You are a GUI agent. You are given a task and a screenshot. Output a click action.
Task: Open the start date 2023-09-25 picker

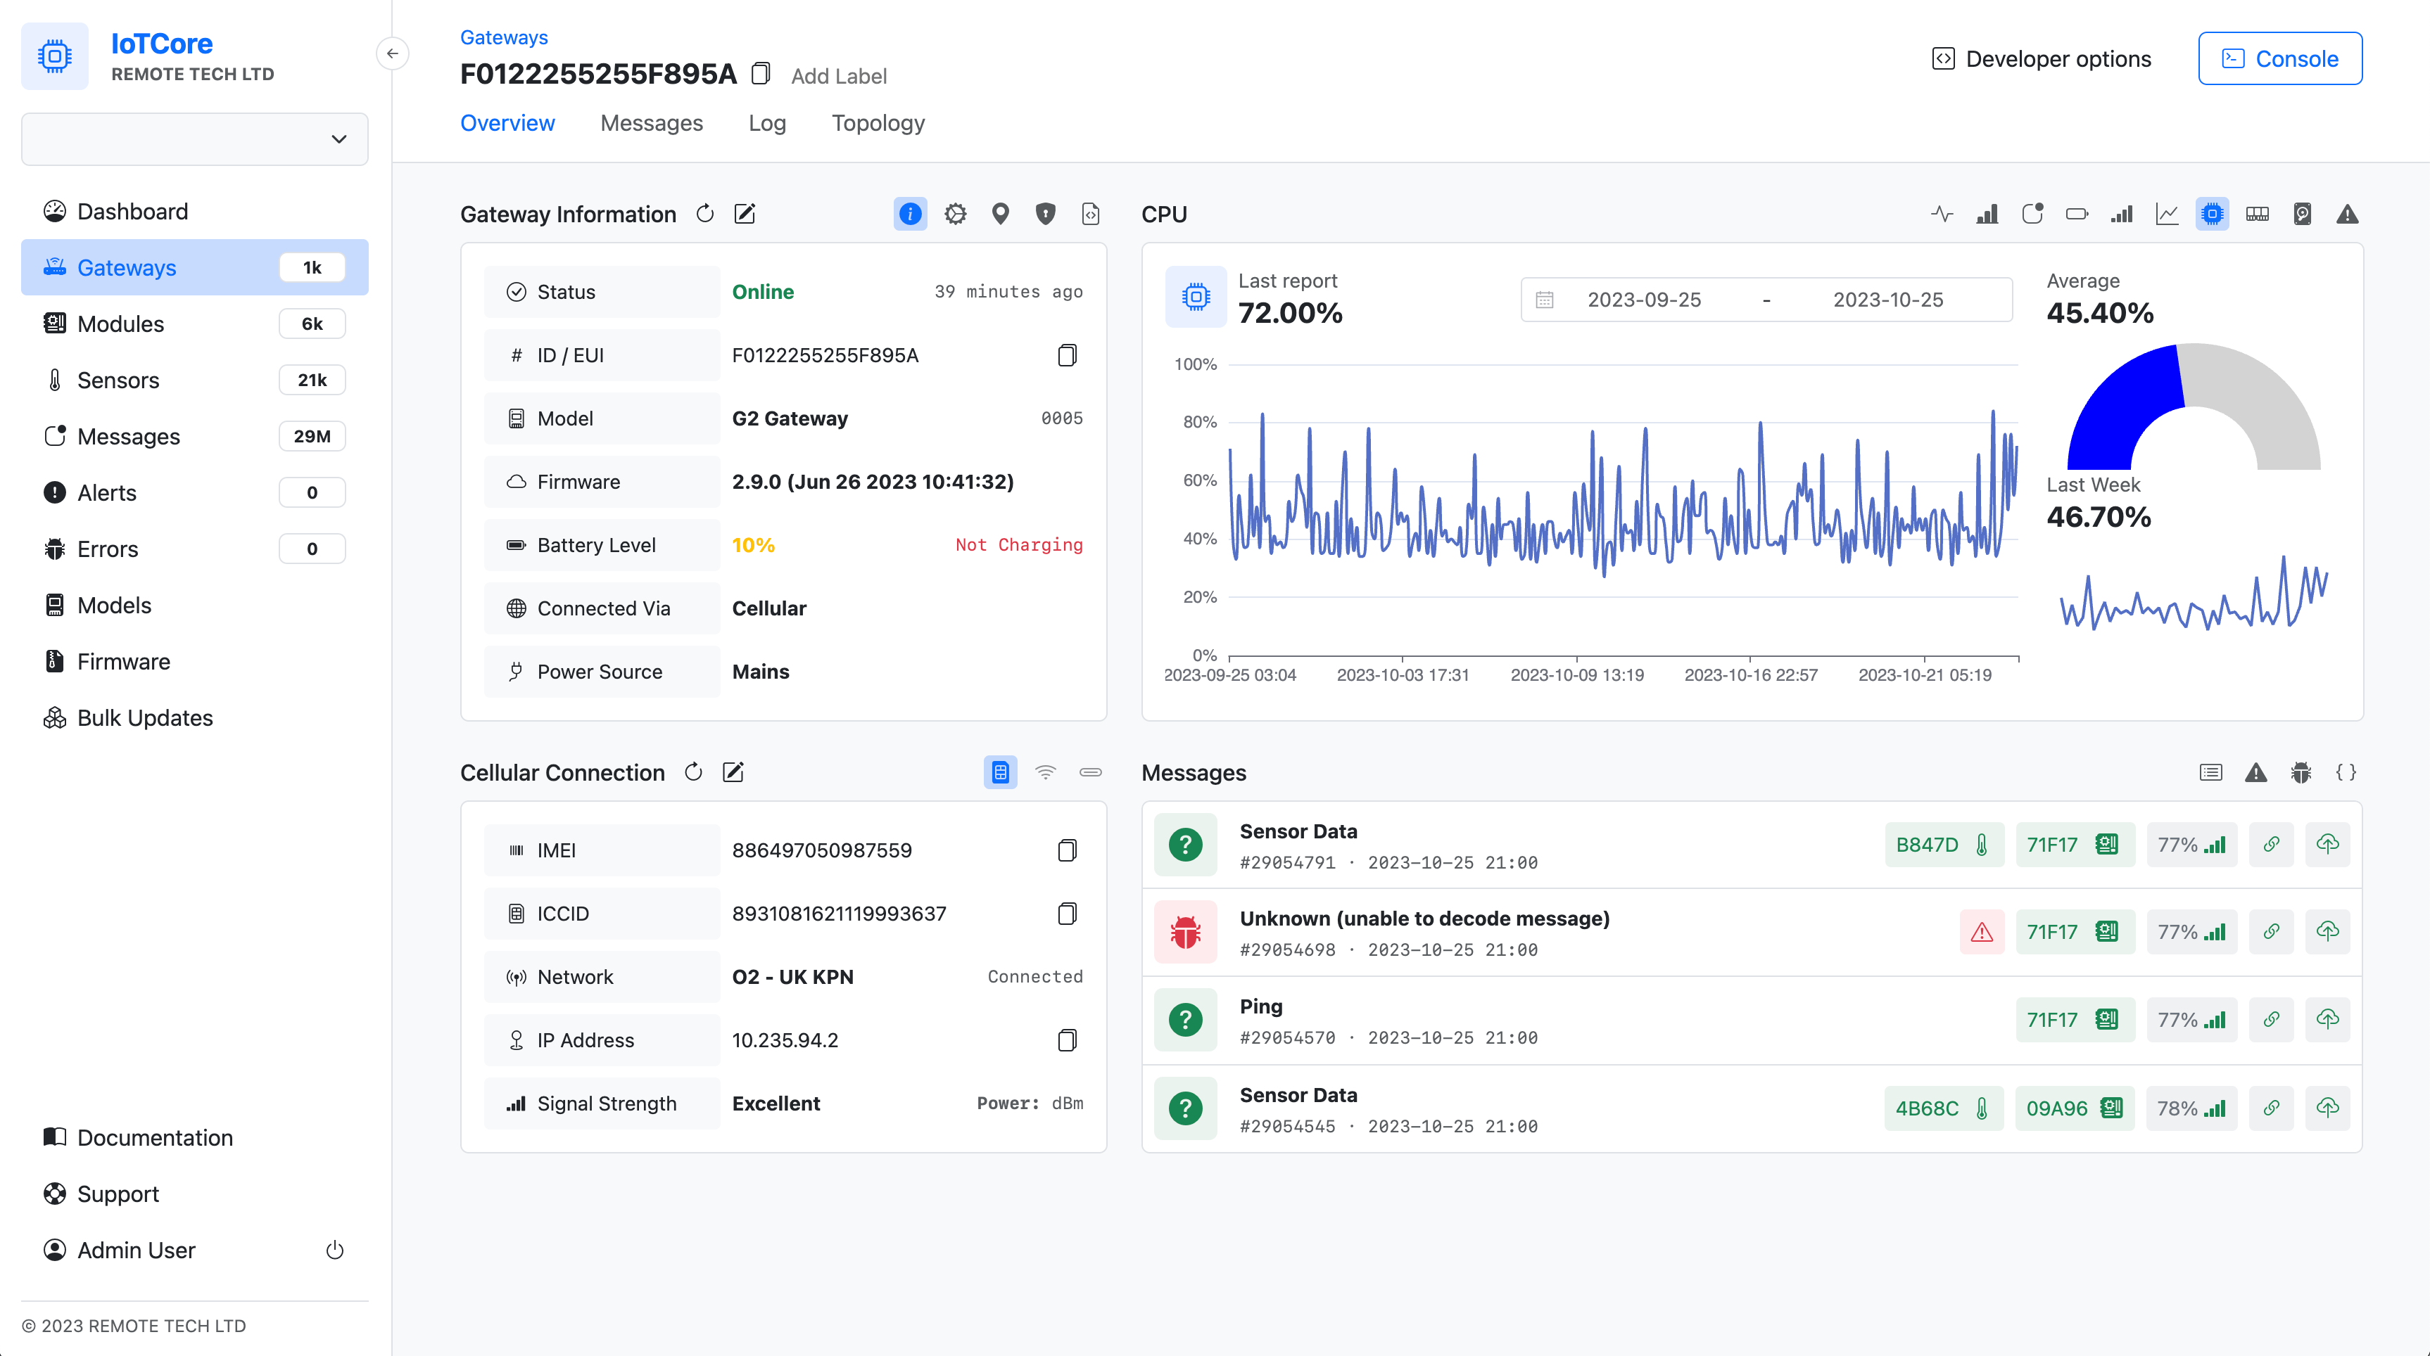(1644, 299)
